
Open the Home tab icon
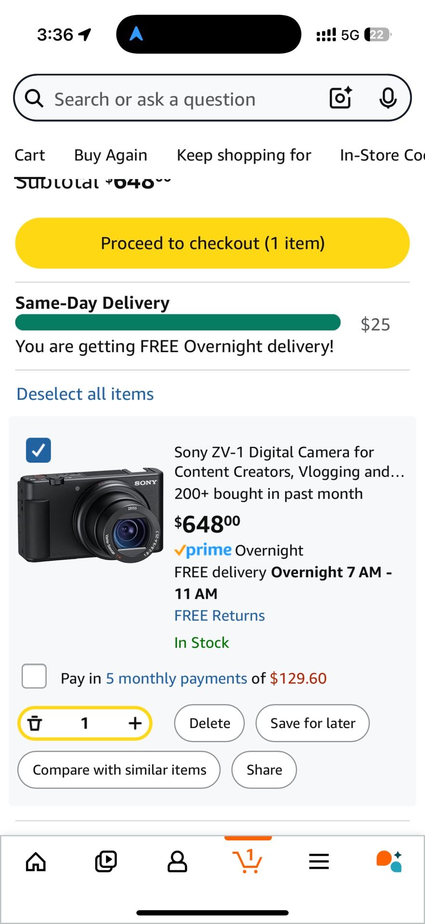pos(36,861)
